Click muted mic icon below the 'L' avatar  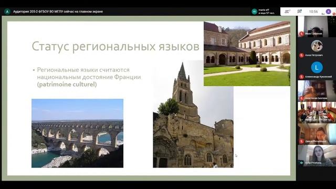click(x=301, y=77)
